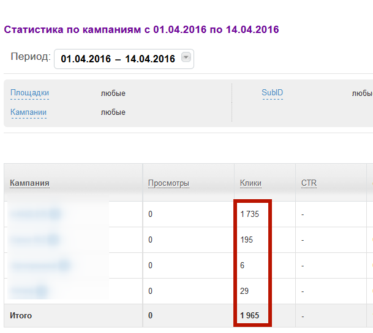
Task: Select the clicks value 195
Action: [246, 240]
